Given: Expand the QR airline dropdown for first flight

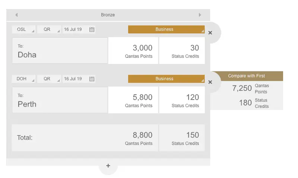Looking at the screenshot, I should [49, 29].
